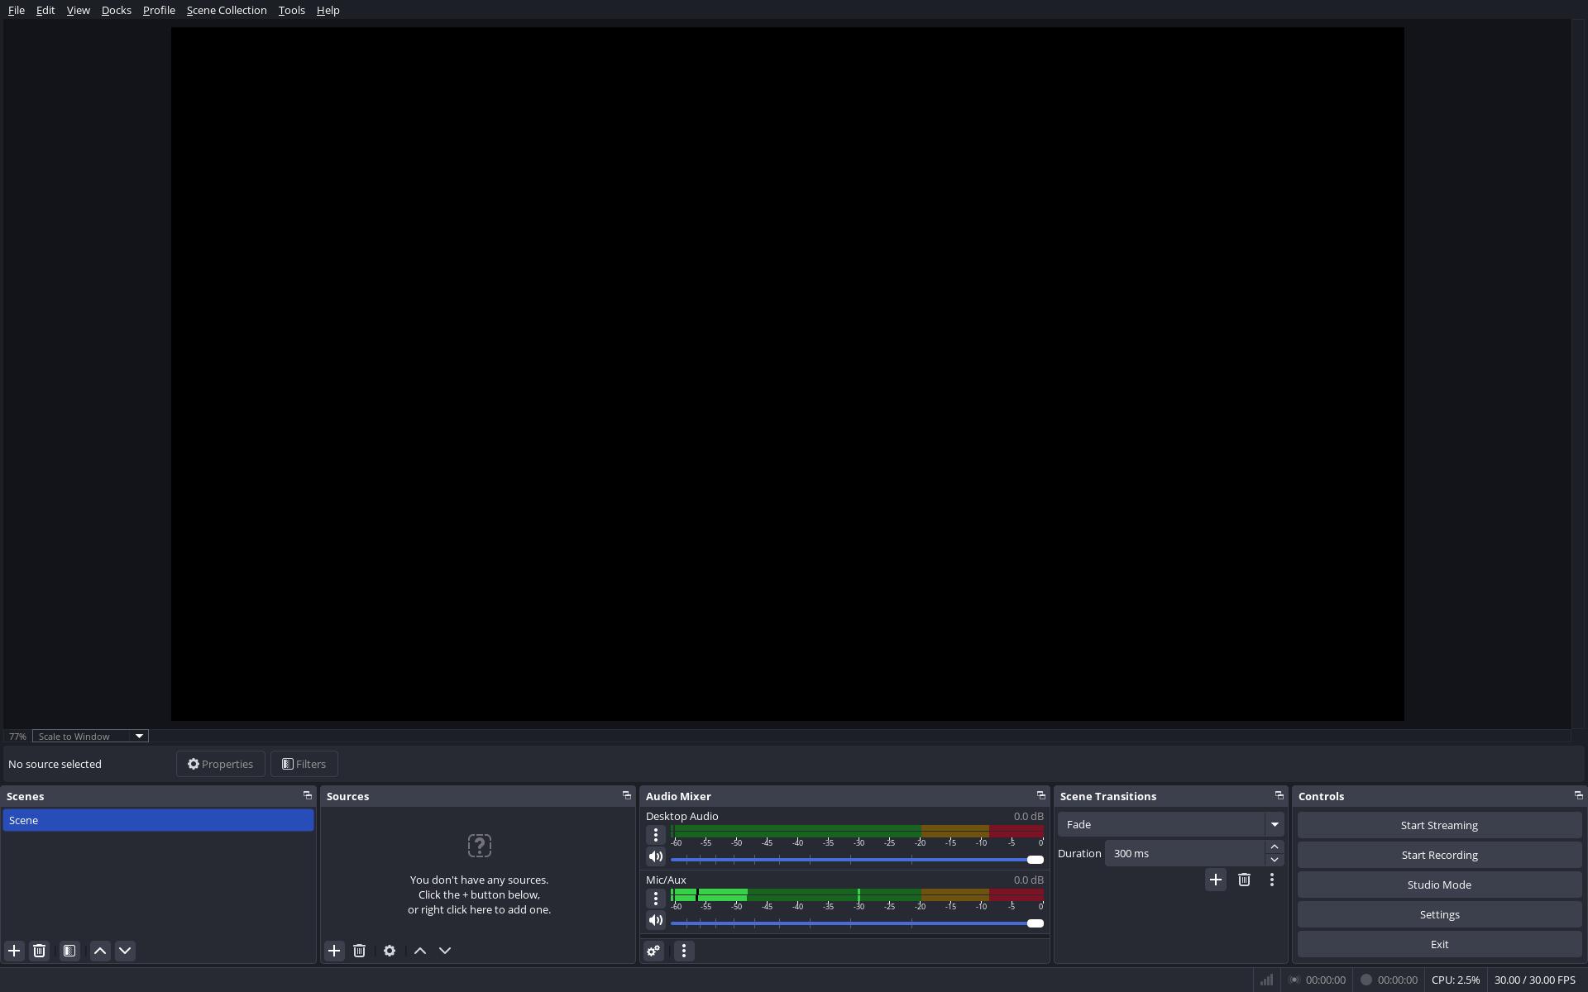Open the Scene Collection menu
1588x992 pixels.
(x=227, y=10)
